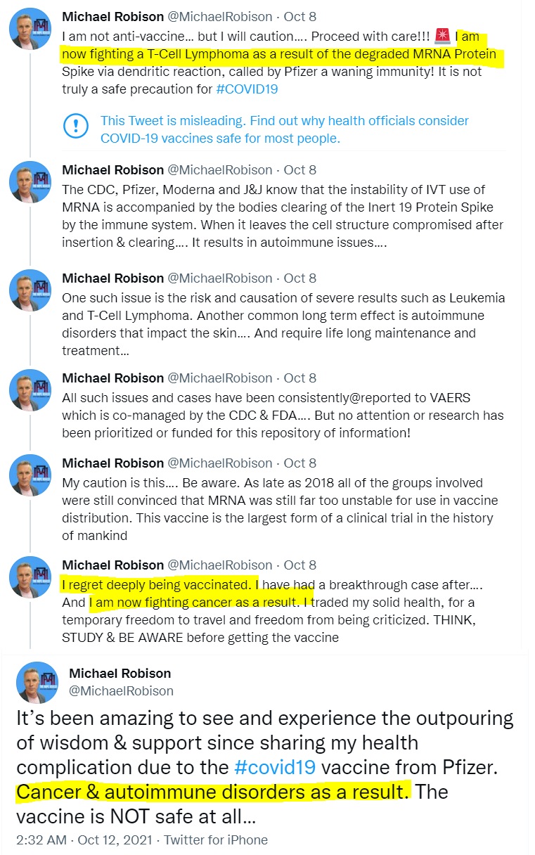This screenshot has width=535, height=855.
Task: Click the avatar beside the "One such issue" tweet
Action: point(30,290)
